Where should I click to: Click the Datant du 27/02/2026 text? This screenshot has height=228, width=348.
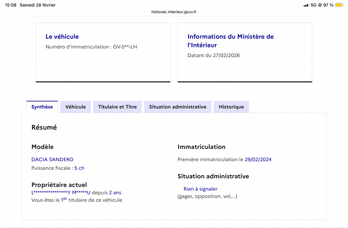coord(214,56)
